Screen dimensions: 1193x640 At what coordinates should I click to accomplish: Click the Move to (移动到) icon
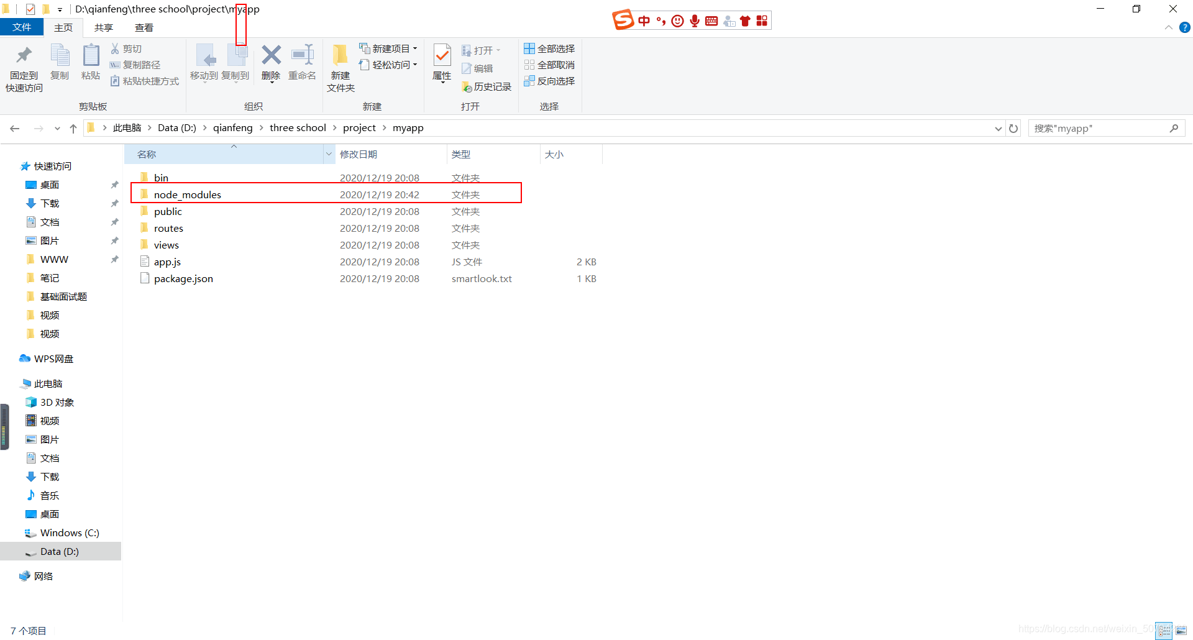coord(205,55)
